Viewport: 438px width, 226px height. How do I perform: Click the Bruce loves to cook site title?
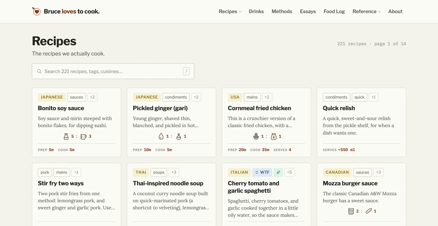[72, 11]
